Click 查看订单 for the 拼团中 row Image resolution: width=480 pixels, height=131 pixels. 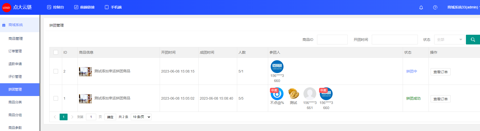point(441,72)
